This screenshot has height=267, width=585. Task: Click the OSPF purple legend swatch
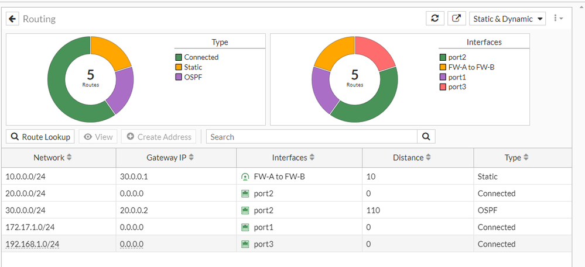click(179, 77)
